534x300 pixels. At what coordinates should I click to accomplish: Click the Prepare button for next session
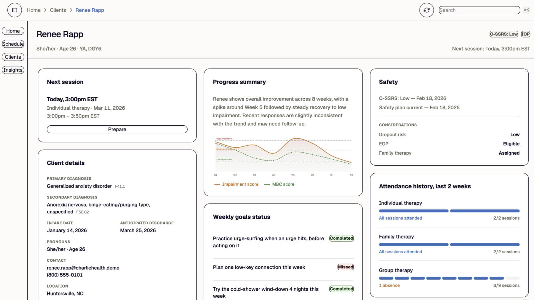point(117,129)
